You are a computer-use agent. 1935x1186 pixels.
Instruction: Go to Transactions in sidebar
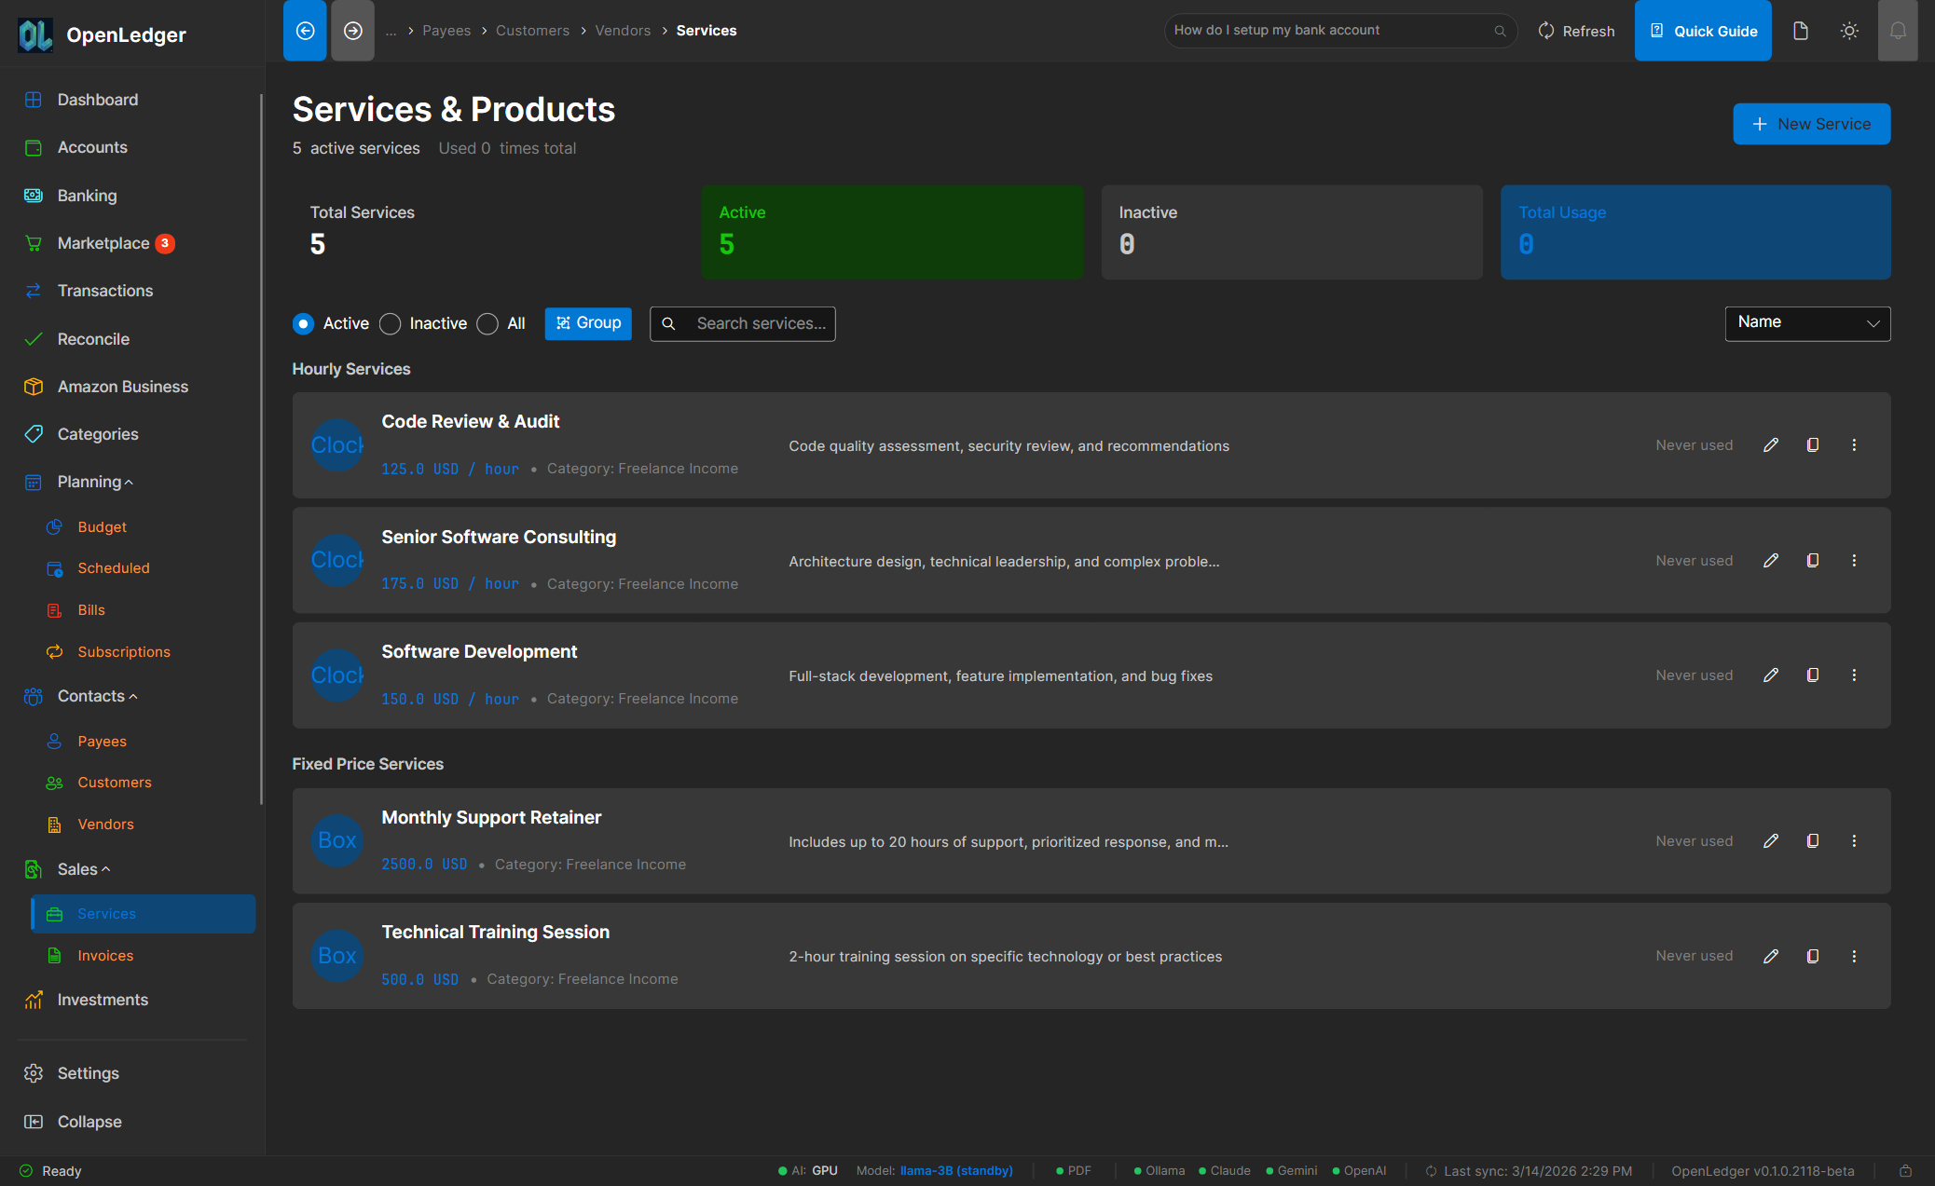coord(105,291)
